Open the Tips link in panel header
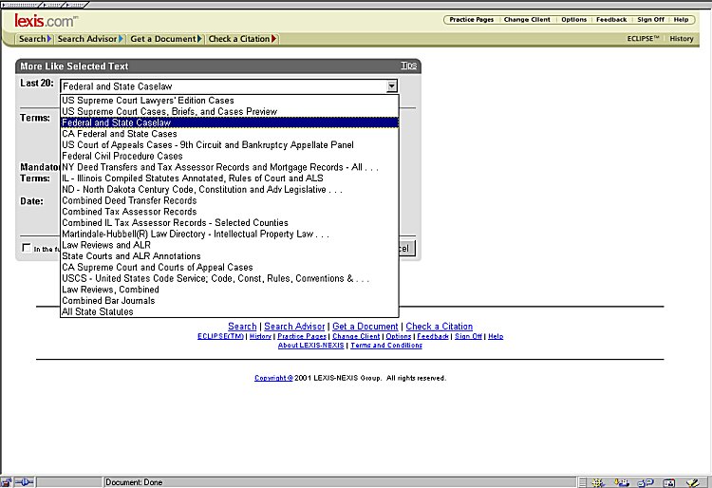Screen dimensions: 712x488 click(408, 66)
